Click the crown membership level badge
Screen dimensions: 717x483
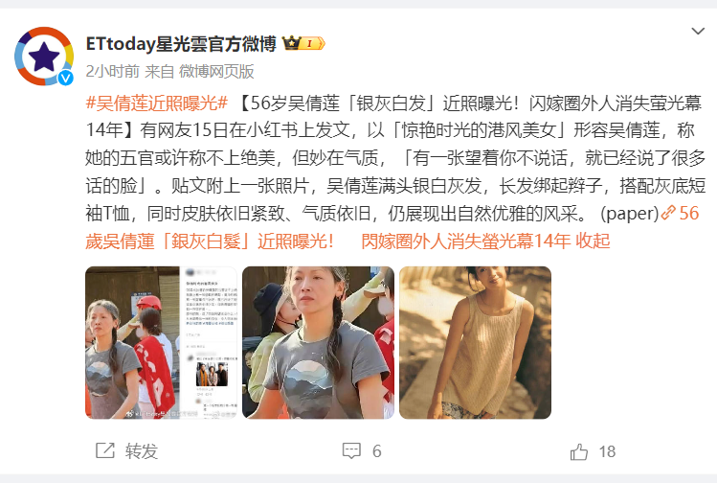click(304, 43)
